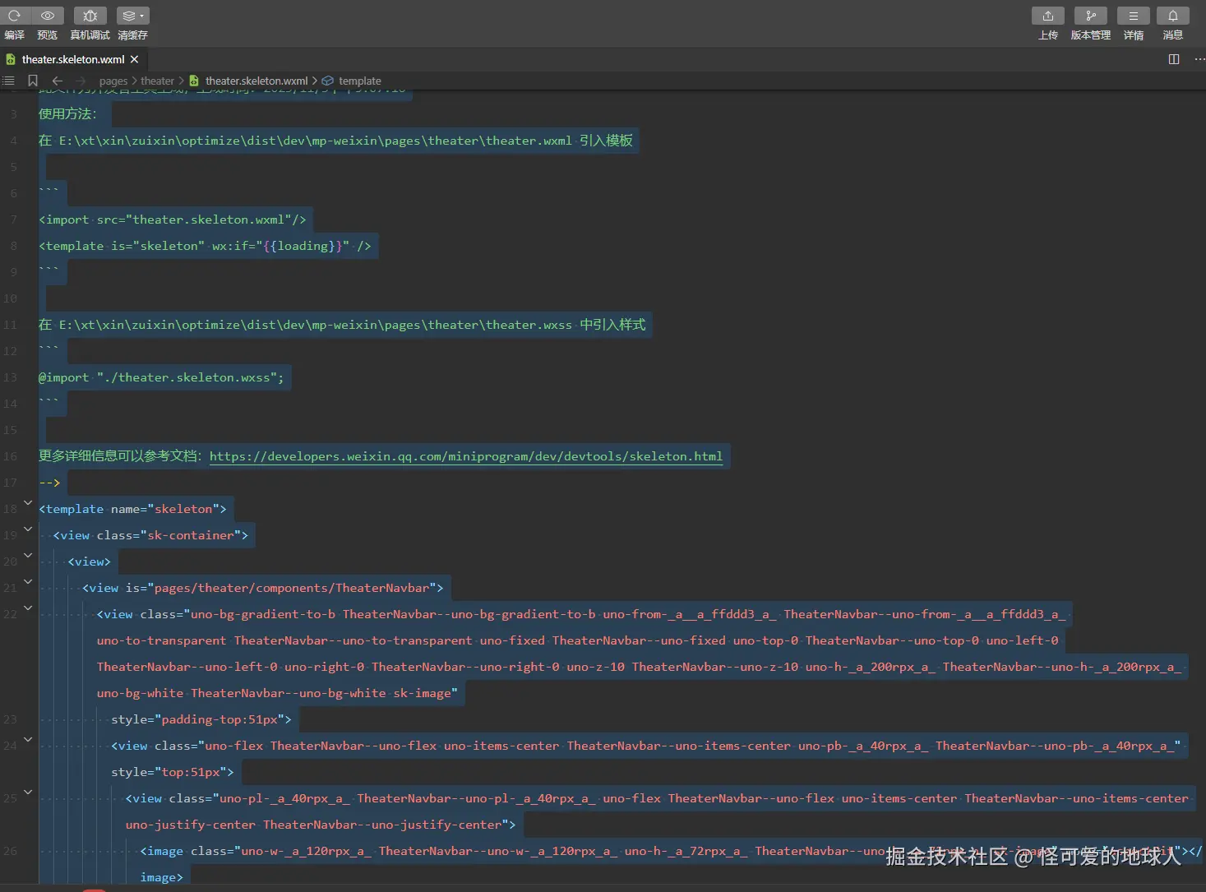Collapse the view element at line 20
This screenshot has height=892, width=1206.
pyautogui.click(x=28, y=556)
